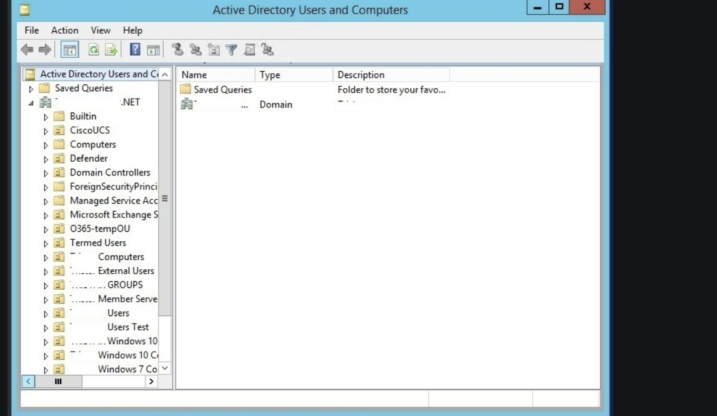Click the domain icon beside .NET node
Screen dimensions: 717x416
pyautogui.click(x=45, y=102)
